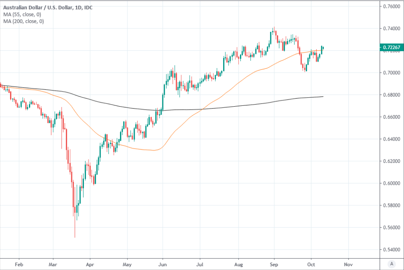
Task: Select the MA (200, close, 0) indicator label
Action: tap(24, 21)
